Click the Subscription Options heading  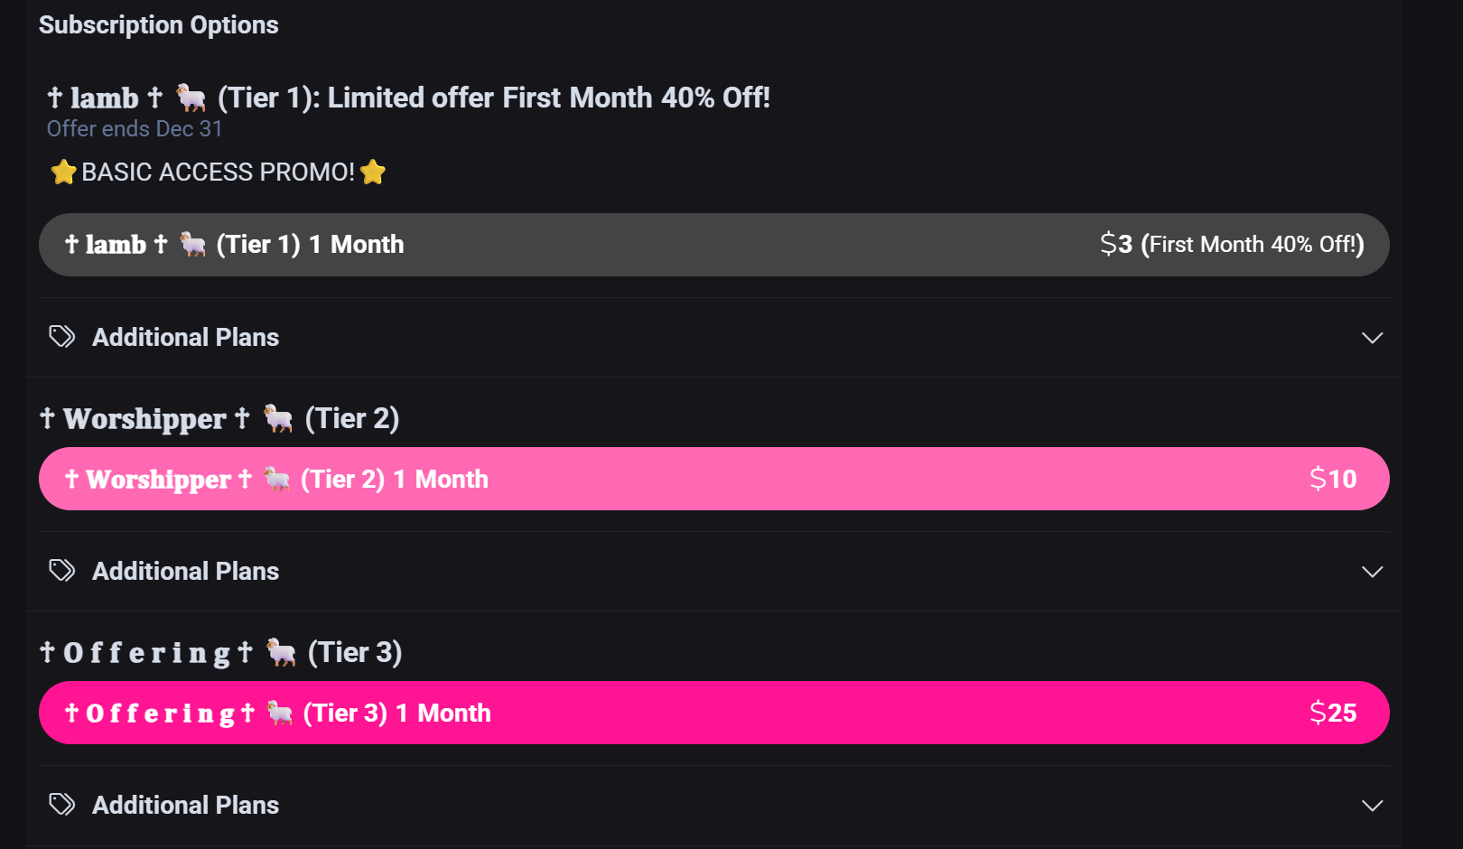(x=159, y=25)
